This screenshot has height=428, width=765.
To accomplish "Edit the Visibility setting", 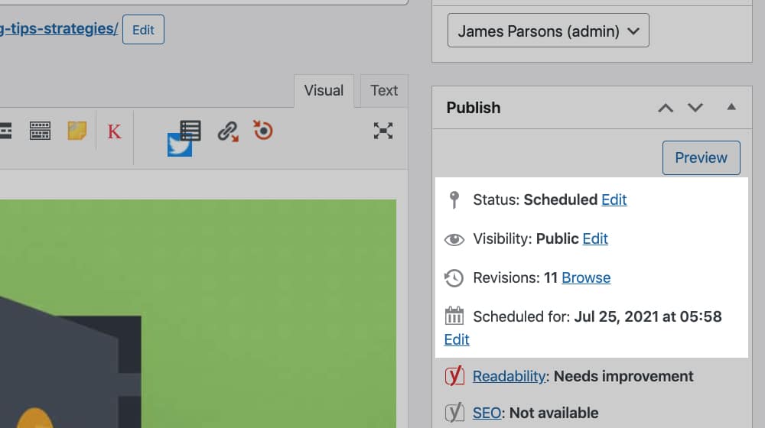I will 595,238.
